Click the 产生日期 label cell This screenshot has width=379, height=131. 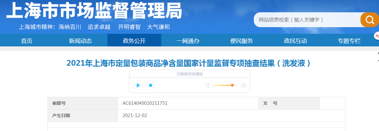coord(83,116)
